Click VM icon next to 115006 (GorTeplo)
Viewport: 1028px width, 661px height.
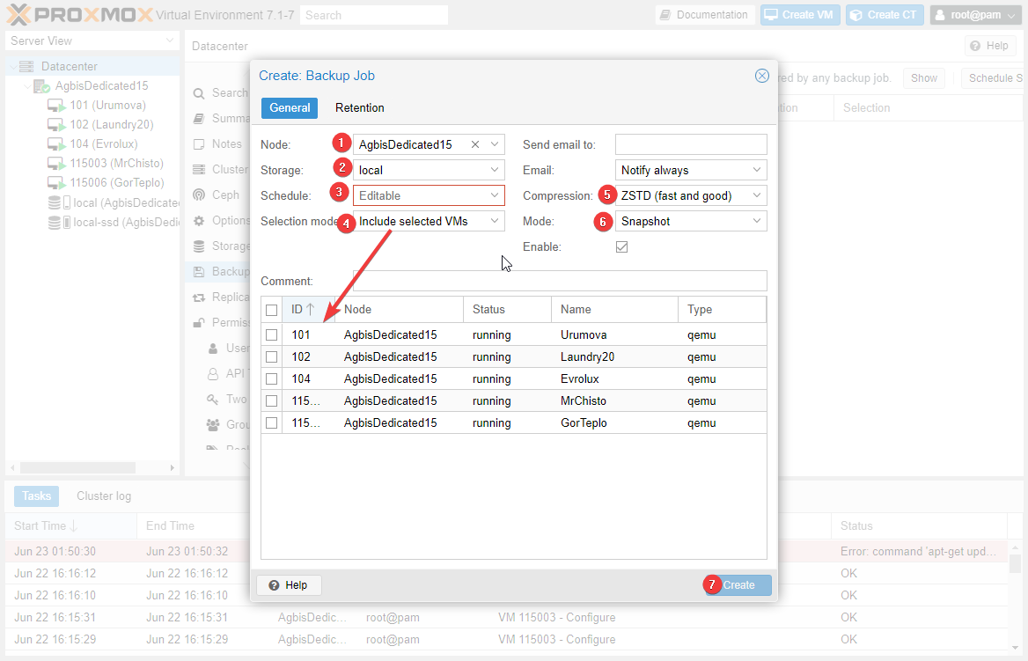coord(56,183)
